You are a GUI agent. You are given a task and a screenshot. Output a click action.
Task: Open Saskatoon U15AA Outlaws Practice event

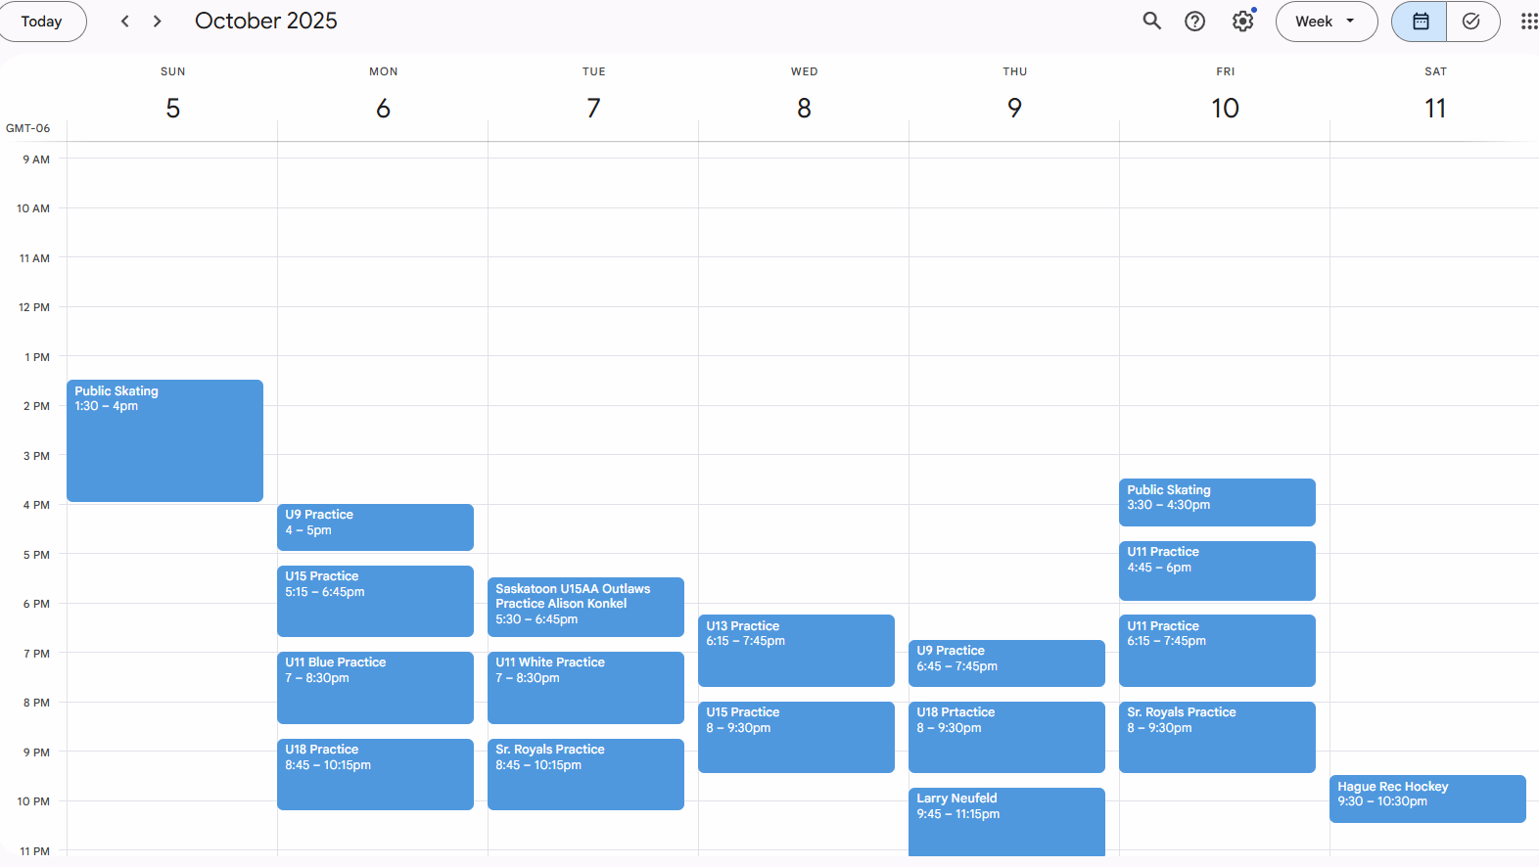[x=585, y=607]
